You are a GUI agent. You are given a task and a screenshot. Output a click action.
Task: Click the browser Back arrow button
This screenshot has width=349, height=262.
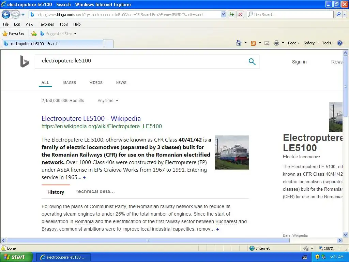(x=6, y=15)
